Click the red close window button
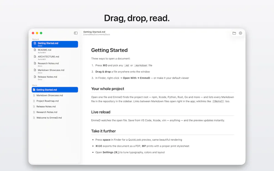 [33, 33]
